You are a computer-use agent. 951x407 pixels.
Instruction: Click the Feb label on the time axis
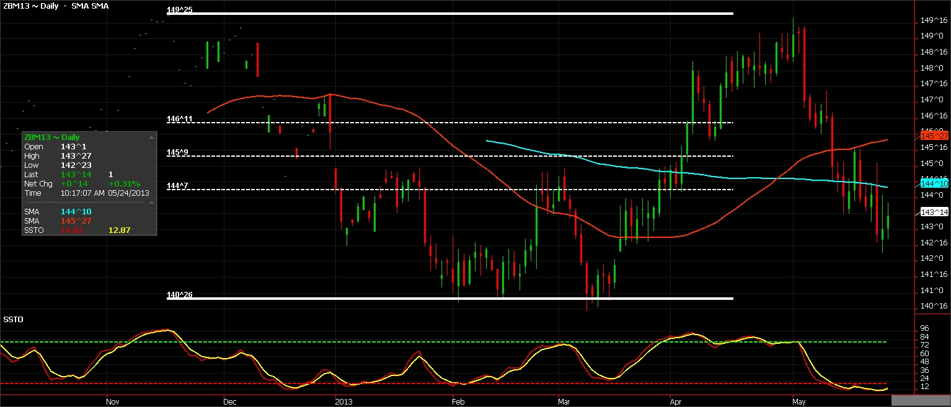pos(459,401)
